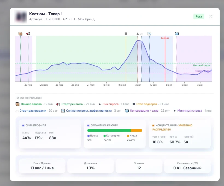Open the Старт распродажи control point

[x=36, y=111]
